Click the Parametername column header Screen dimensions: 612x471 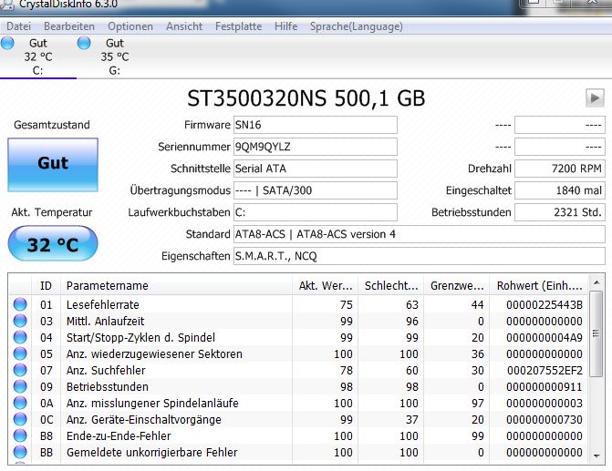pyautogui.click(x=176, y=286)
